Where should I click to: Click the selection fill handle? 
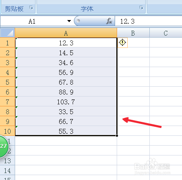click(117, 135)
